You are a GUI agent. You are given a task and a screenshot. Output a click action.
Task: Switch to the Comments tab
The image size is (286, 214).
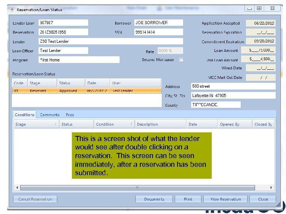tap(50, 115)
